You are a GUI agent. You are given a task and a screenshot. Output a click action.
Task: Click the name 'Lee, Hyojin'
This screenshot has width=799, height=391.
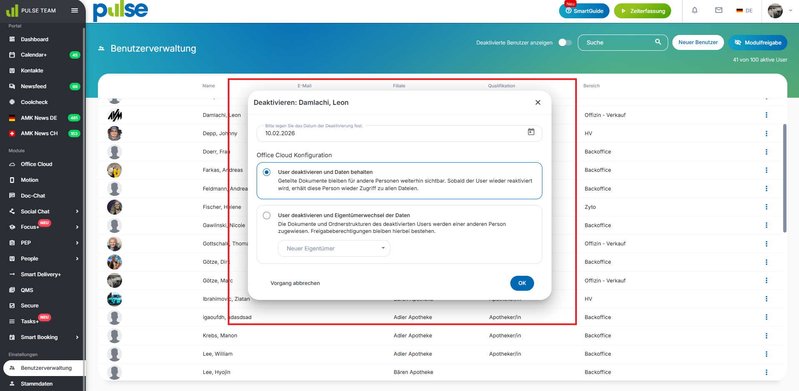217,372
